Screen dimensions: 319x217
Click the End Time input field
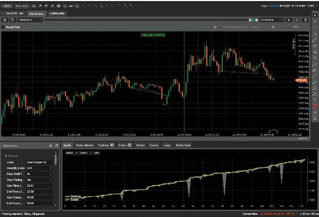point(39,191)
